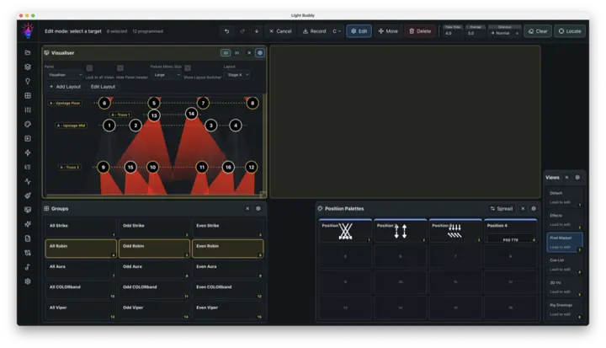Select fixture 14 in the Visualiser
Screen dimensions: 606x348
click(191, 114)
